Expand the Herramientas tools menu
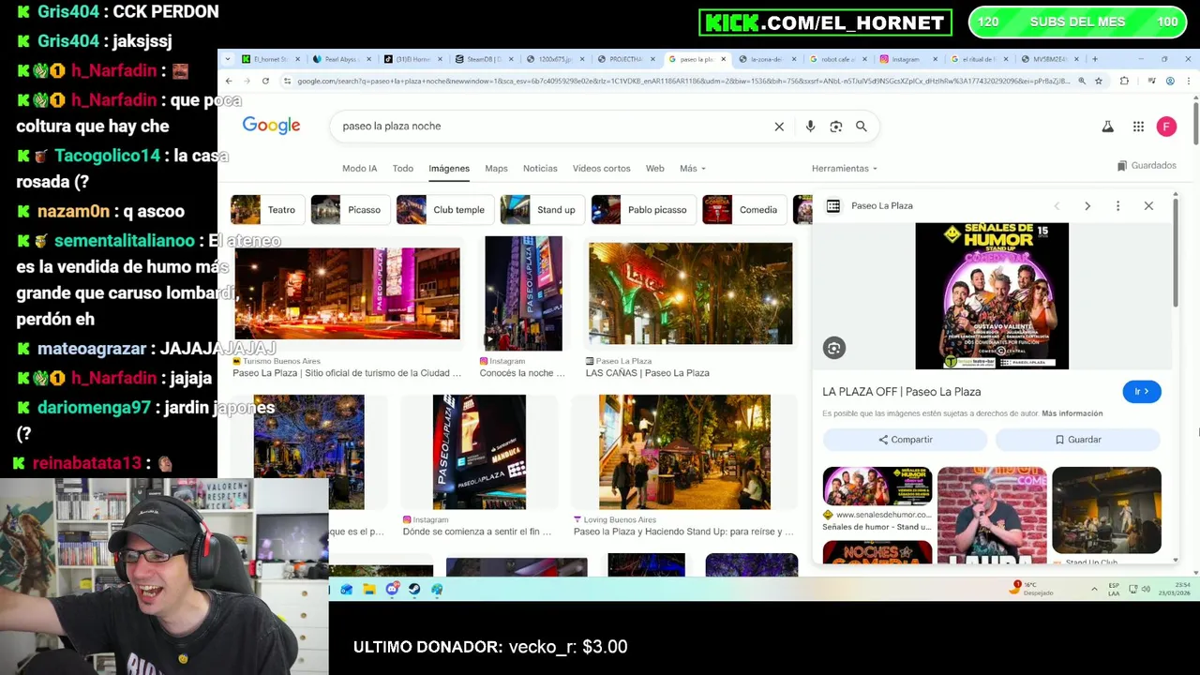This screenshot has width=1200, height=675. 845,169
